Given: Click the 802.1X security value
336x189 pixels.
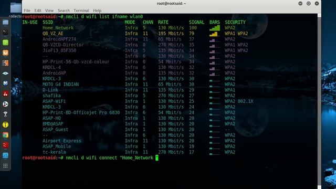Looking at the screenshot, I should click(x=245, y=101).
